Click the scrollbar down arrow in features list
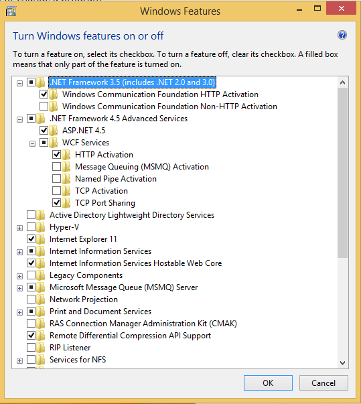The height and width of the screenshot is (404, 361). click(342, 363)
